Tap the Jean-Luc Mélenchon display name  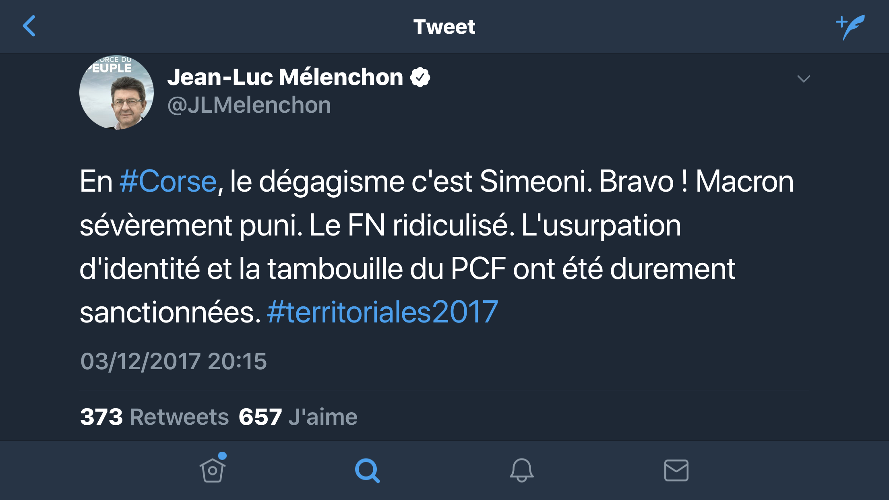coord(285,77)
